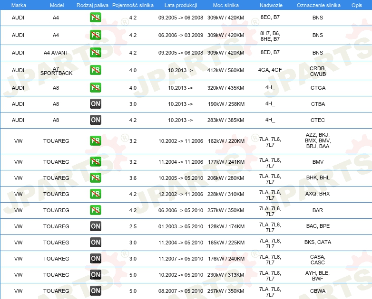Click power value 320kW / 435KM

pos(225,88)
